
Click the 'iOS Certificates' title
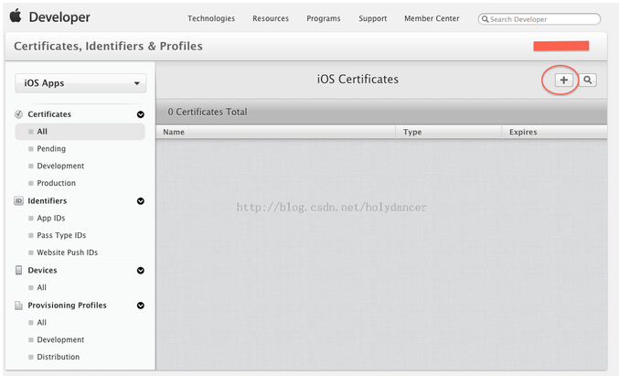[358, 79]
